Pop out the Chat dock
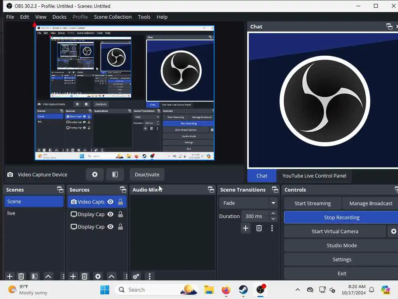 pyautogui.click(x=389, y=26)
